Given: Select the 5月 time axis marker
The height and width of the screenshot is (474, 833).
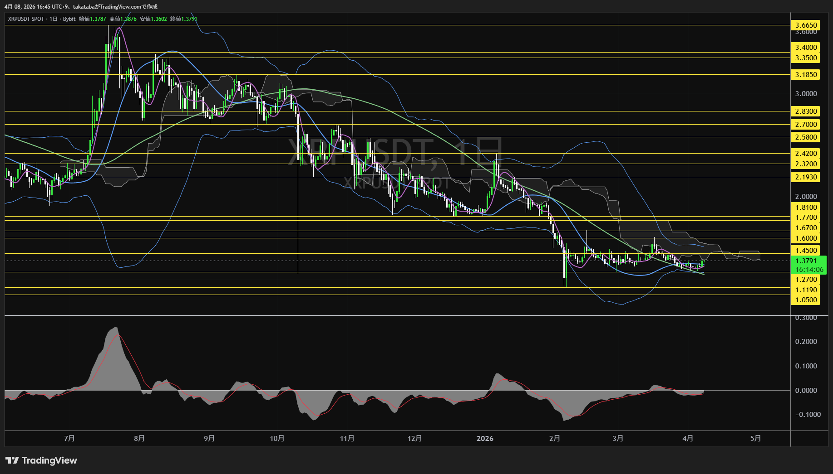Looking at the screenshot, I should (x=755, y=438).
